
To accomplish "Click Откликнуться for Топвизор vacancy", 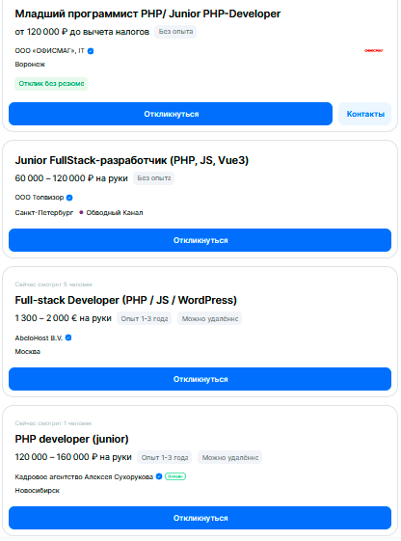I will click(x=200, y=240).
